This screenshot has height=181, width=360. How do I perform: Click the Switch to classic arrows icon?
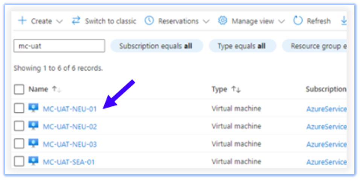[76, 21]
